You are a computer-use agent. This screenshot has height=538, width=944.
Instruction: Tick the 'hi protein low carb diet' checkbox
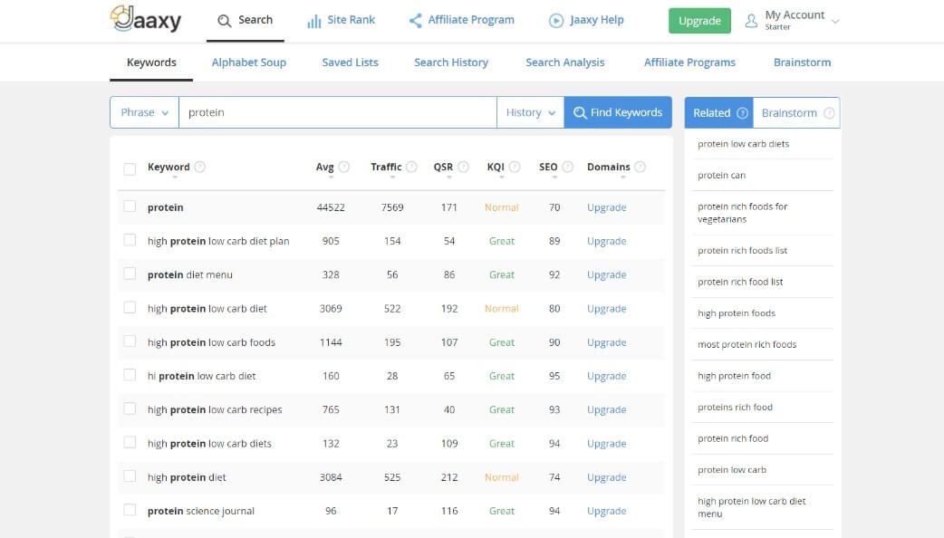click(x=130, y=375)
